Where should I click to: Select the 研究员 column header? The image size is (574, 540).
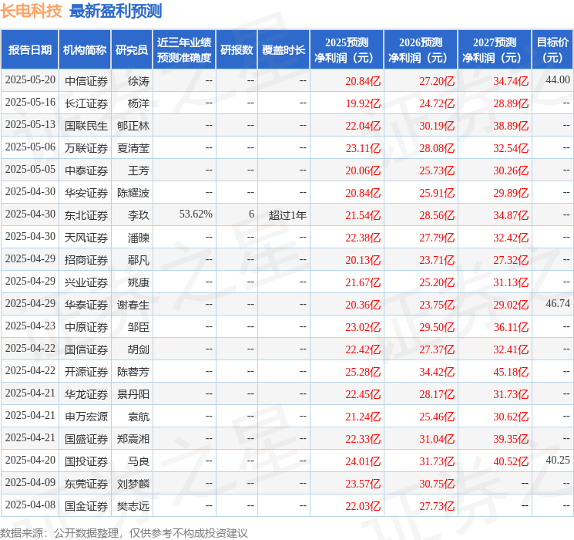(132, 50)
